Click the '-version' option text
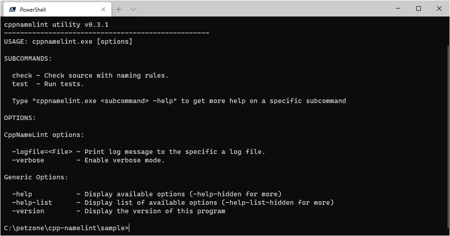The height and width of the screenshot is (236, 450). 28,211
